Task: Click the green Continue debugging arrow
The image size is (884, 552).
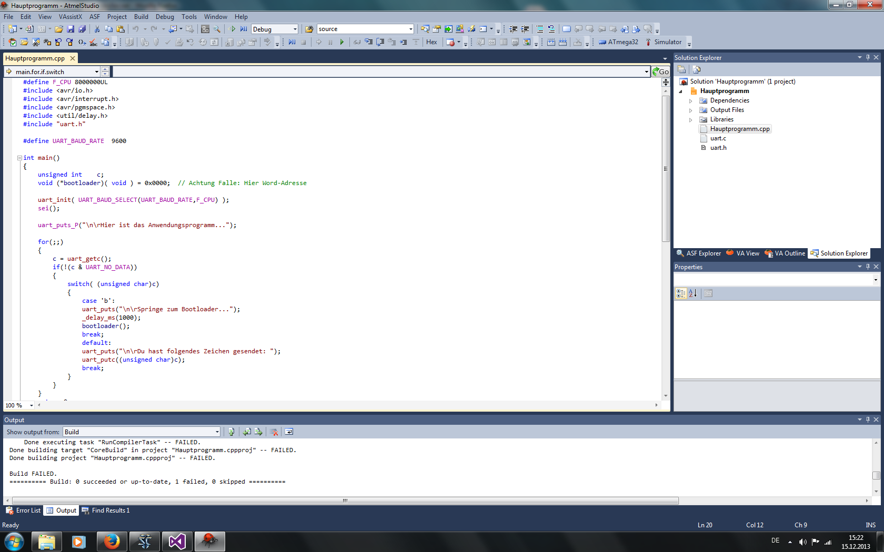Action: (x=341, y=42)
